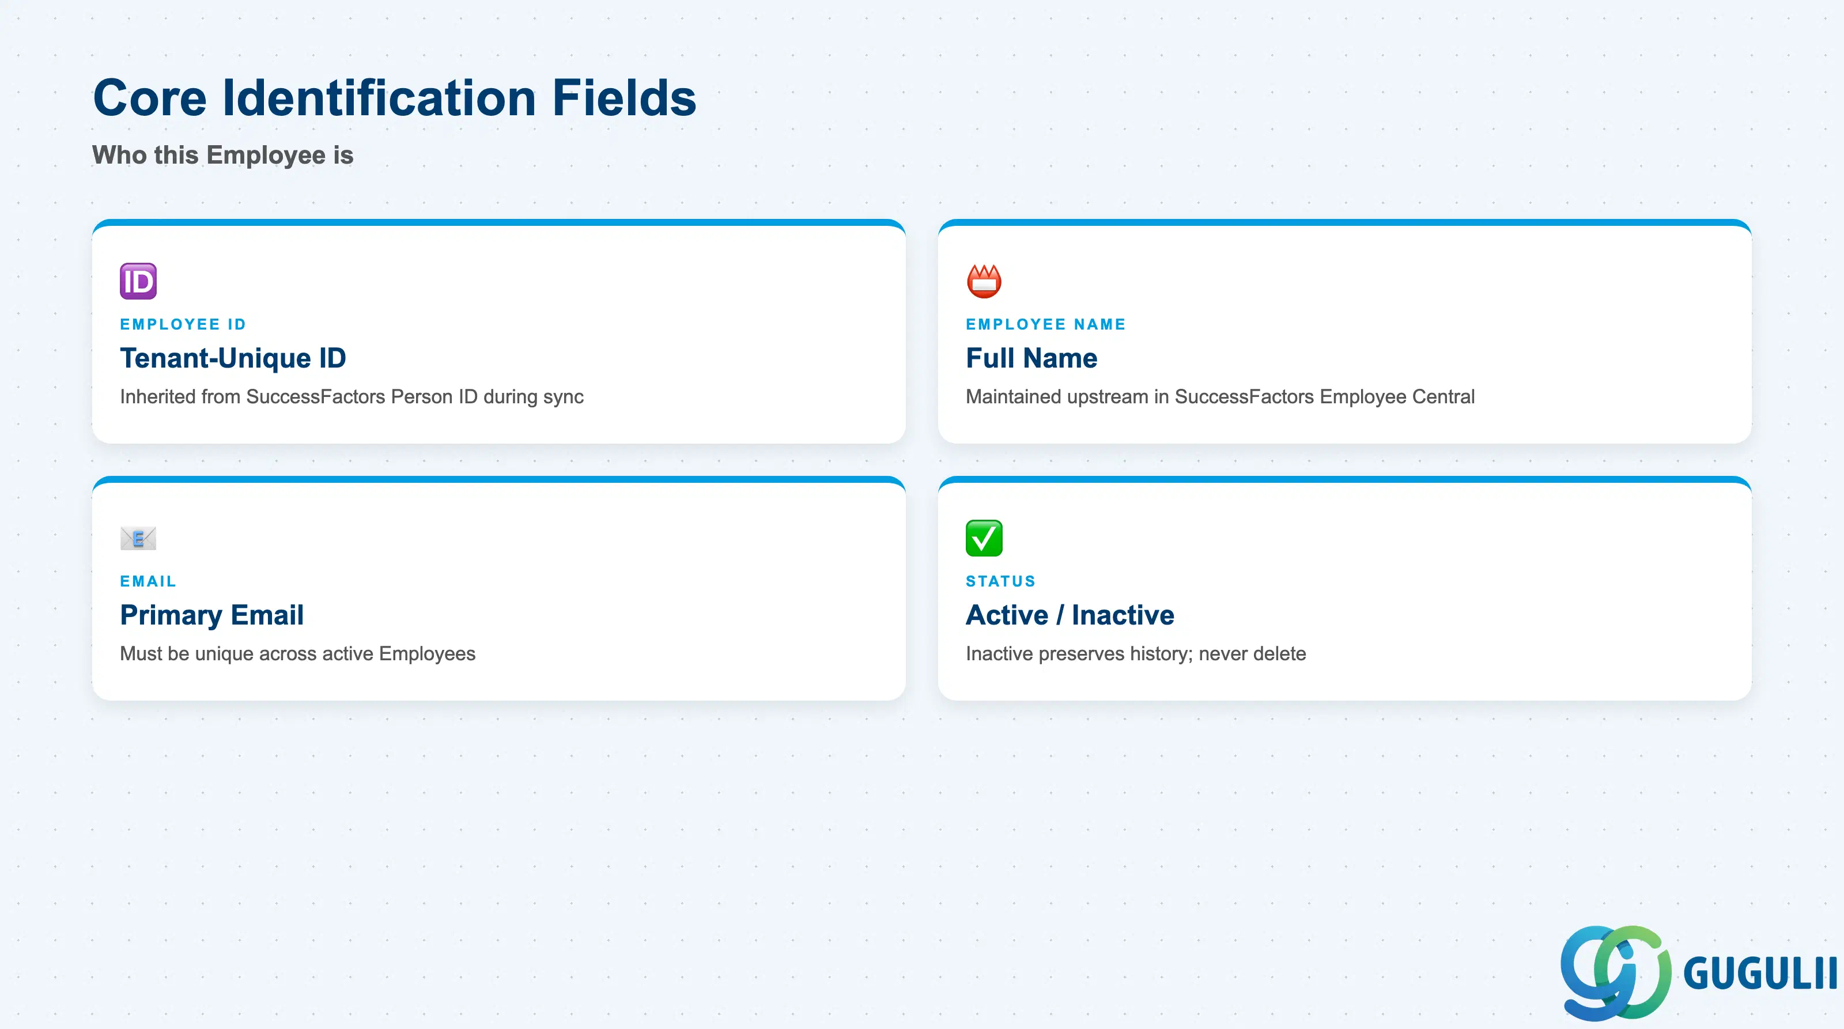Click the SuccessFactors Person ID sync description
The image size is (1844, 1029).
click(352, 396)
